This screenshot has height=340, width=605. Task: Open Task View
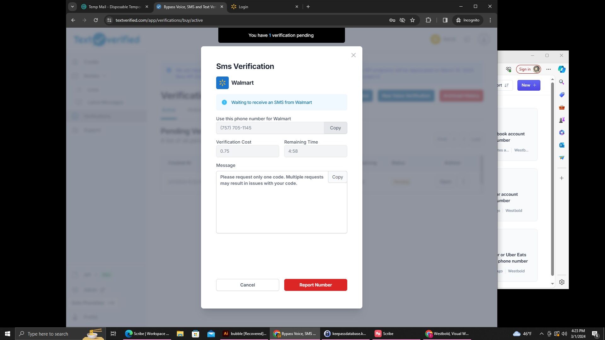click(113, 334)
